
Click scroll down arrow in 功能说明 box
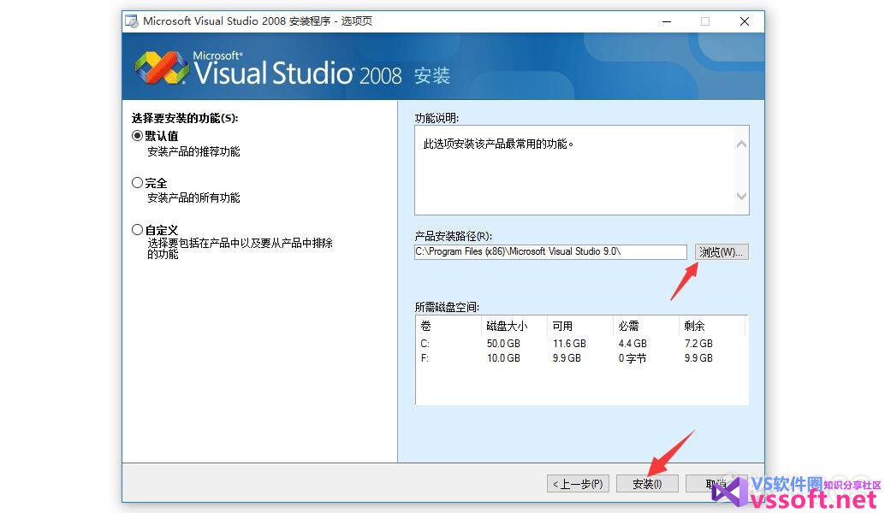pos(742,196)
